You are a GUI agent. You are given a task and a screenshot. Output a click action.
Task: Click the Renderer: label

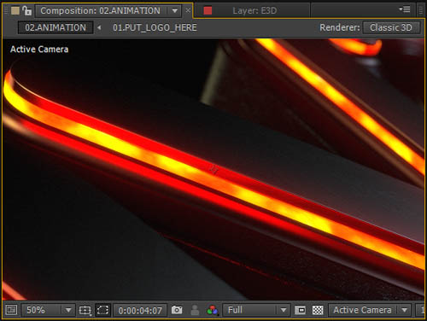point(340,27)
